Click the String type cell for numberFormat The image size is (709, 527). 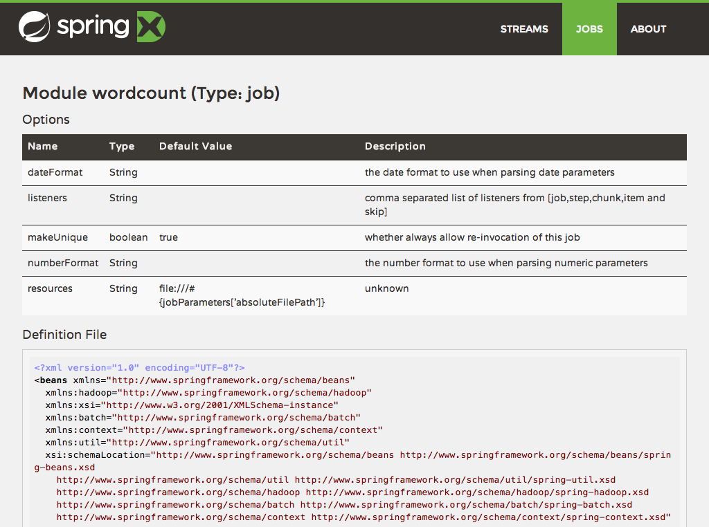coord(123,263)
